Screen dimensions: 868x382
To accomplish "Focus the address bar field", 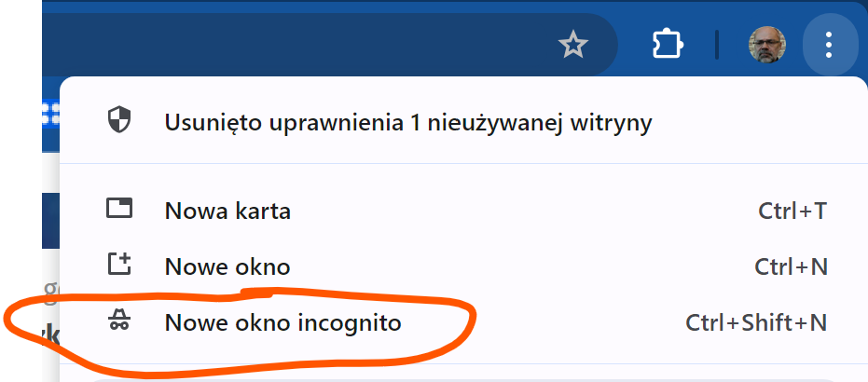I will (x=280, y=44).
